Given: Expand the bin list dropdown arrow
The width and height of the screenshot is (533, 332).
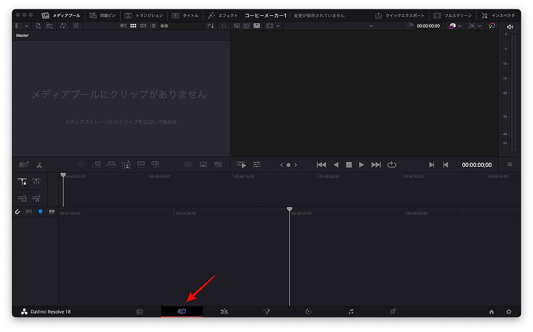Looking at the screenshot, I should click(x=27, y=26).
